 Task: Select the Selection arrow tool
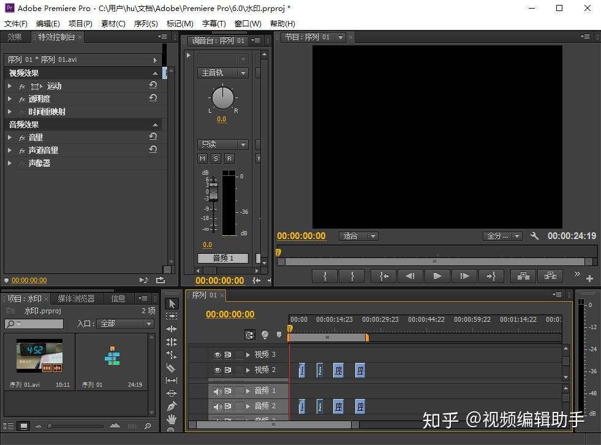172,304
